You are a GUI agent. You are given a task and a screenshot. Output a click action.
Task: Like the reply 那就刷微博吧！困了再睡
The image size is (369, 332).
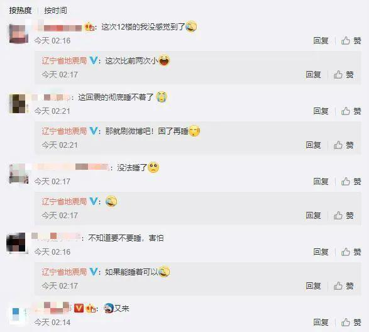(344, 145)
